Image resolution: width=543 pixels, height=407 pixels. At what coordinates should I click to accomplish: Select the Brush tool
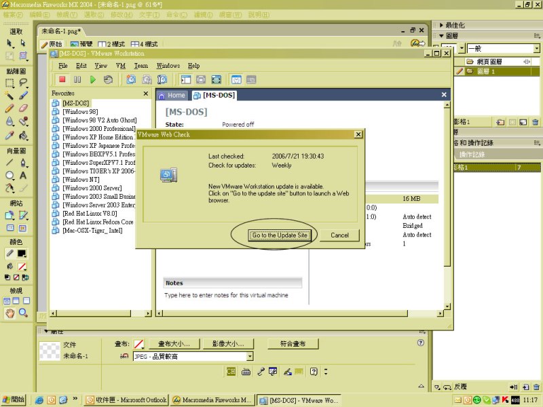coord(23,96)
